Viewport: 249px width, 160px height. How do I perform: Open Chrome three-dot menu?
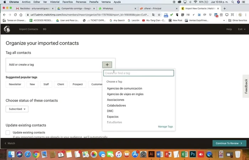pyautogui.click(x=245, y=15)
